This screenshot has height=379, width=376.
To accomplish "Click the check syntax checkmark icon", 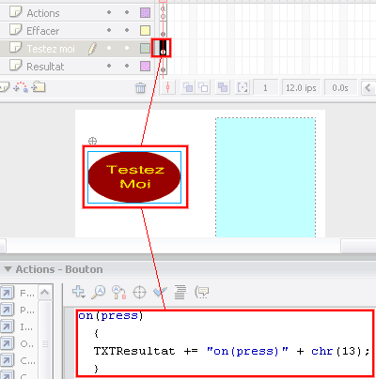I will [x=160, y=293].
